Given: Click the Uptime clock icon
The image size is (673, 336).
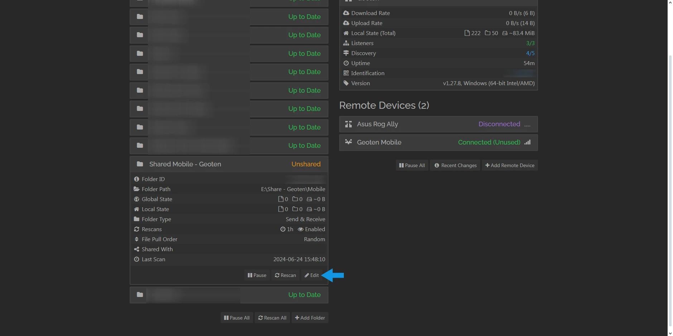Looking at the screenshot, I should point(346,63).
